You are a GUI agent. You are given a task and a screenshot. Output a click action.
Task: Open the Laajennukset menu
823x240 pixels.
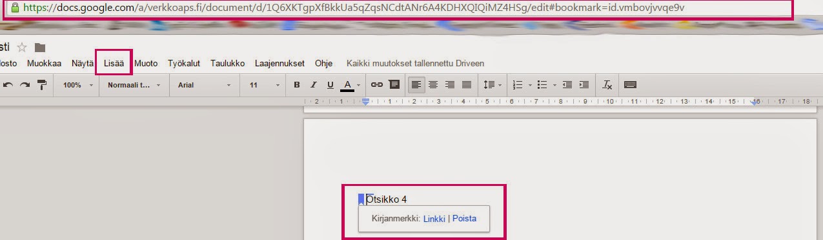pos(279,63)
